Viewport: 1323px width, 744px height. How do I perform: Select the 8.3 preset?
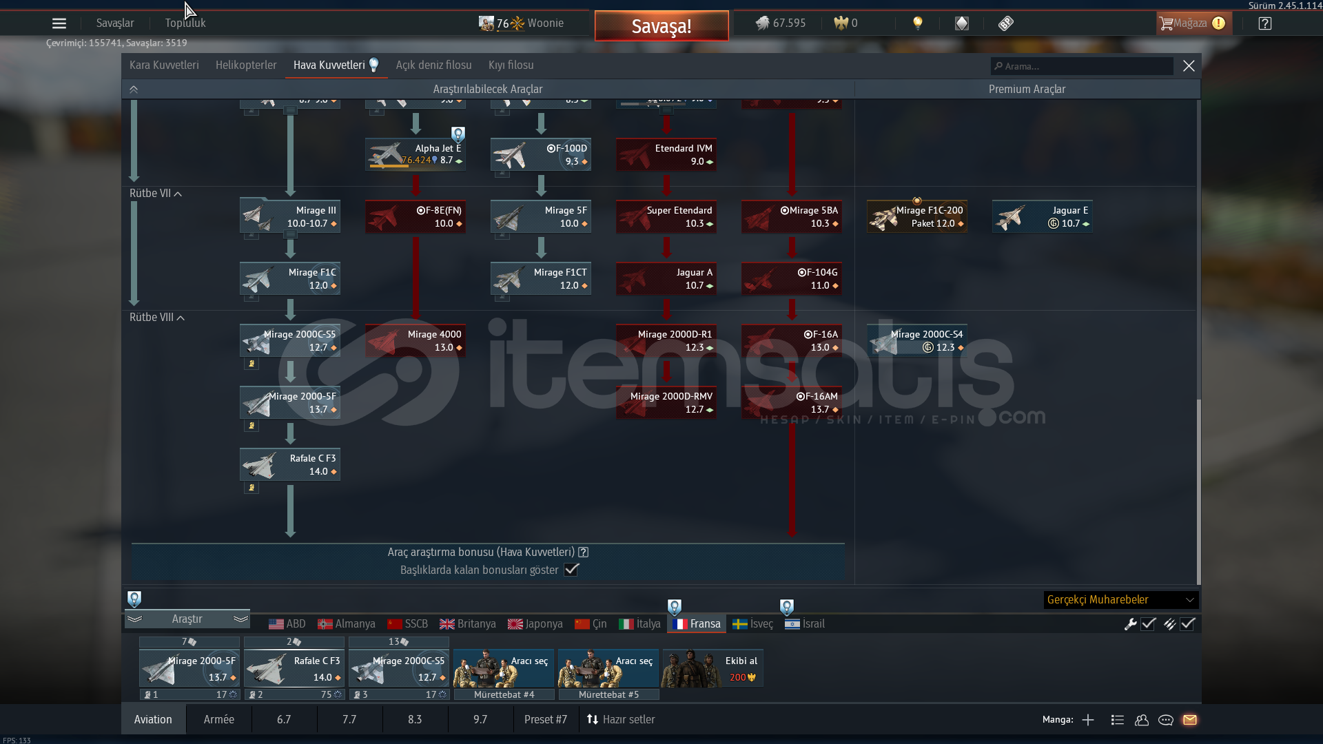click(x=415, y=720)
